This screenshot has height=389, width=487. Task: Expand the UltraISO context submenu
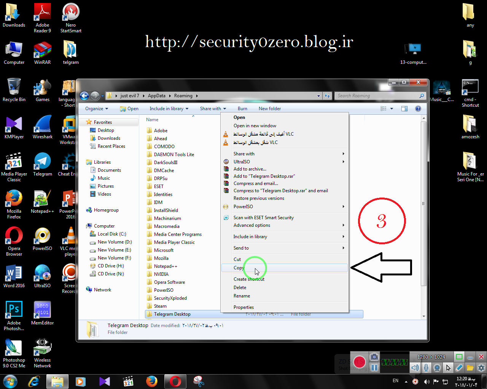tap(285, 162)
